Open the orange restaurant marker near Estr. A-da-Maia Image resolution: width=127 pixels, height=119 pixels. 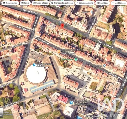click(3, 43)
